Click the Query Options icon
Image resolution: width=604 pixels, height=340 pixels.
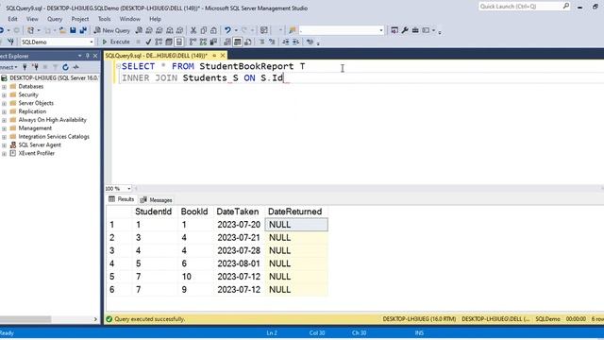[169, 42]
